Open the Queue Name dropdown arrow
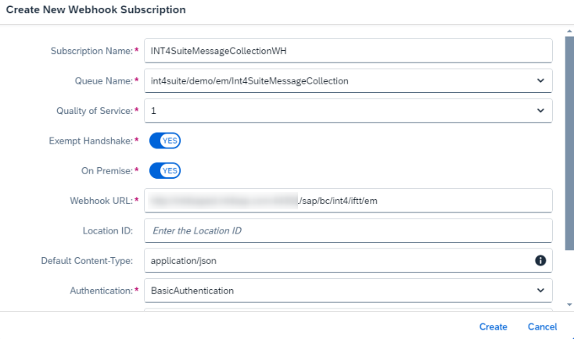Screen dimensions: 574x339 (540, 80)
